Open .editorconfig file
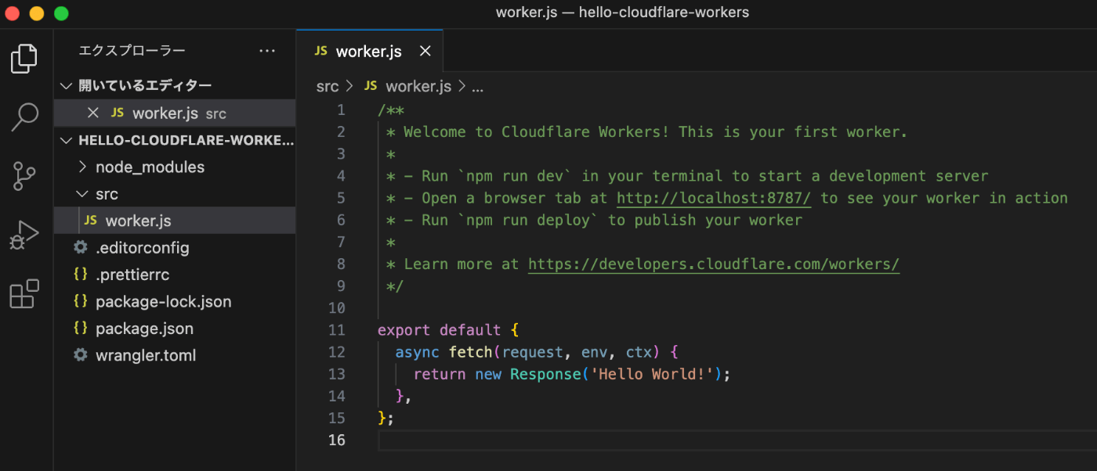Screen dimensions: 1097x471 click(x=143, y=247)
